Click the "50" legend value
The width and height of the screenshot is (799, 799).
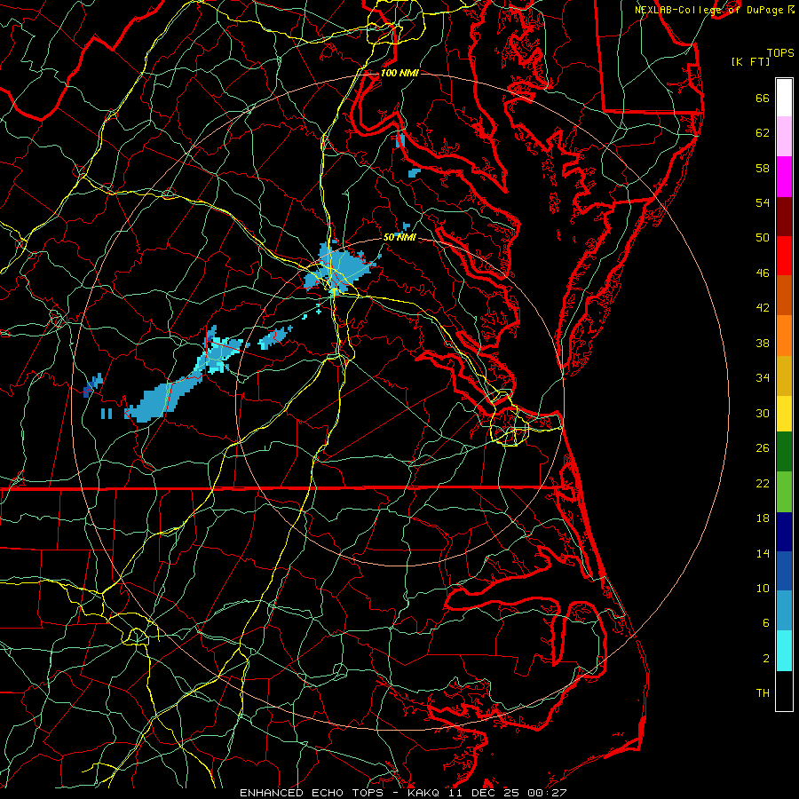click(x=763, y=238)
